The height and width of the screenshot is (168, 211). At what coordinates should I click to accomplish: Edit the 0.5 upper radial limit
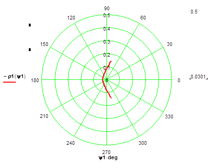point(194,12)
